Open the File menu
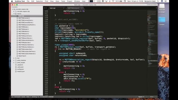Viewport: 178px width, 100px height. click(28, 1)
